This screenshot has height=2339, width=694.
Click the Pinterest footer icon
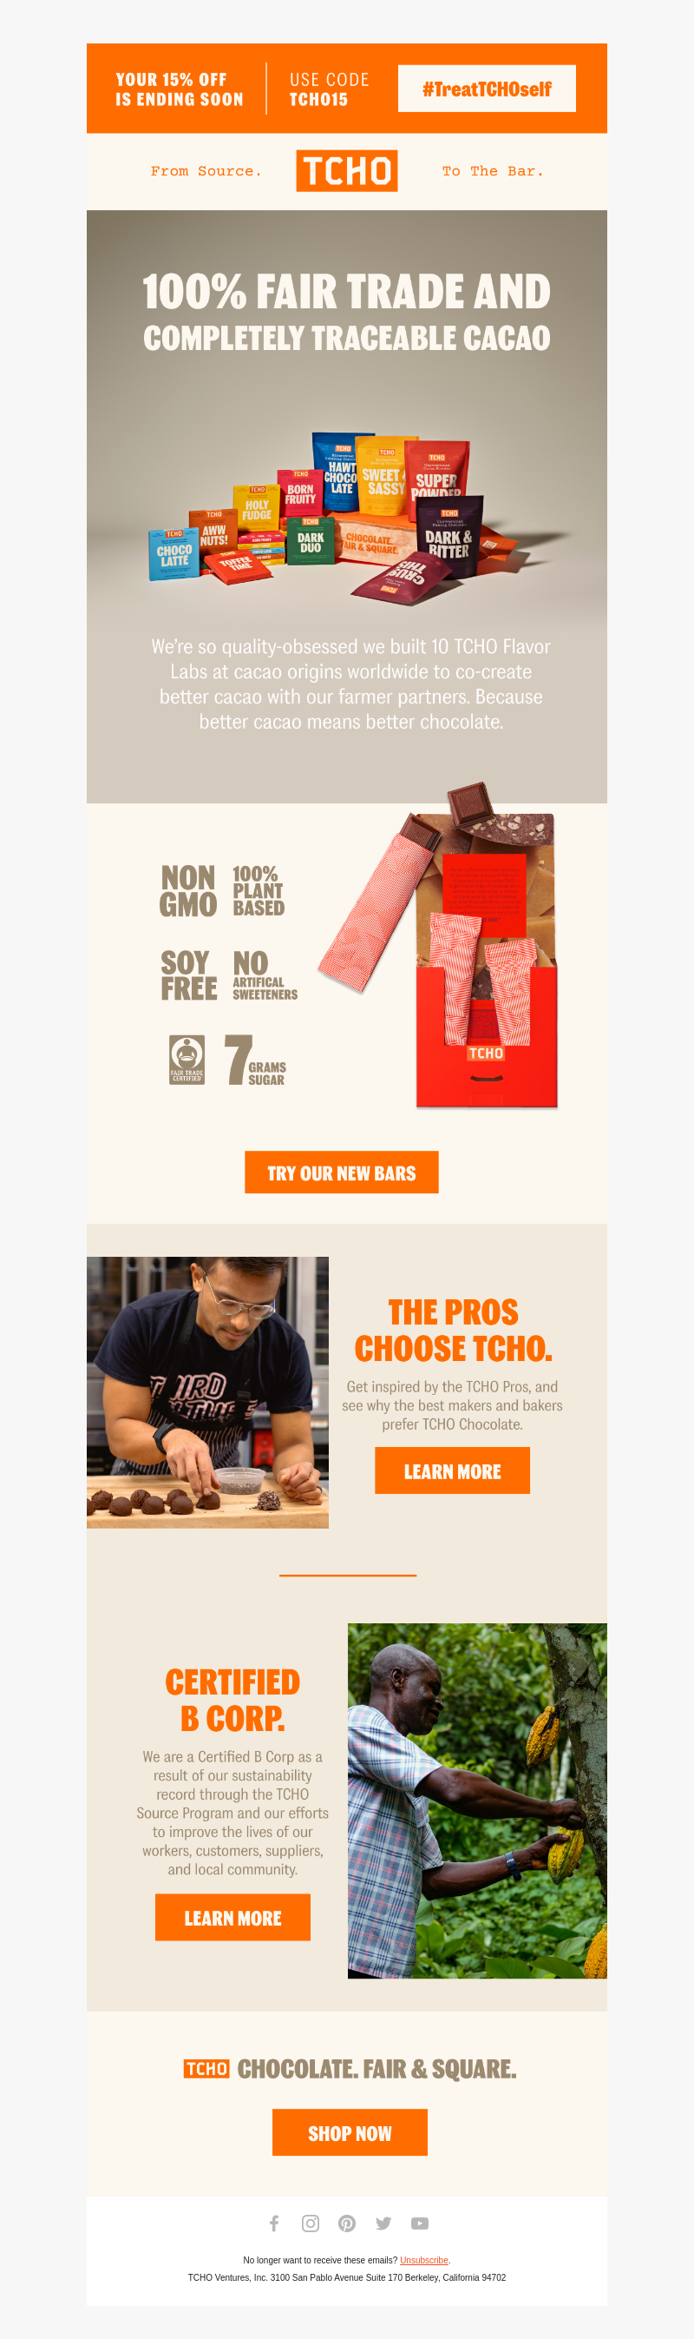pyautogui.click(x=346, y=2223)
